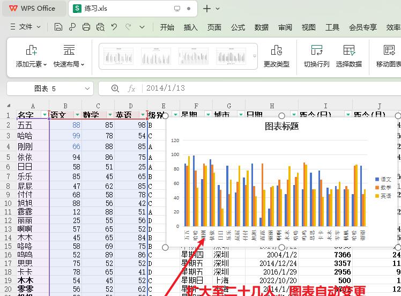Select row 5 header
The height and width of the screenshot is (296, 401).
point(8,157)
